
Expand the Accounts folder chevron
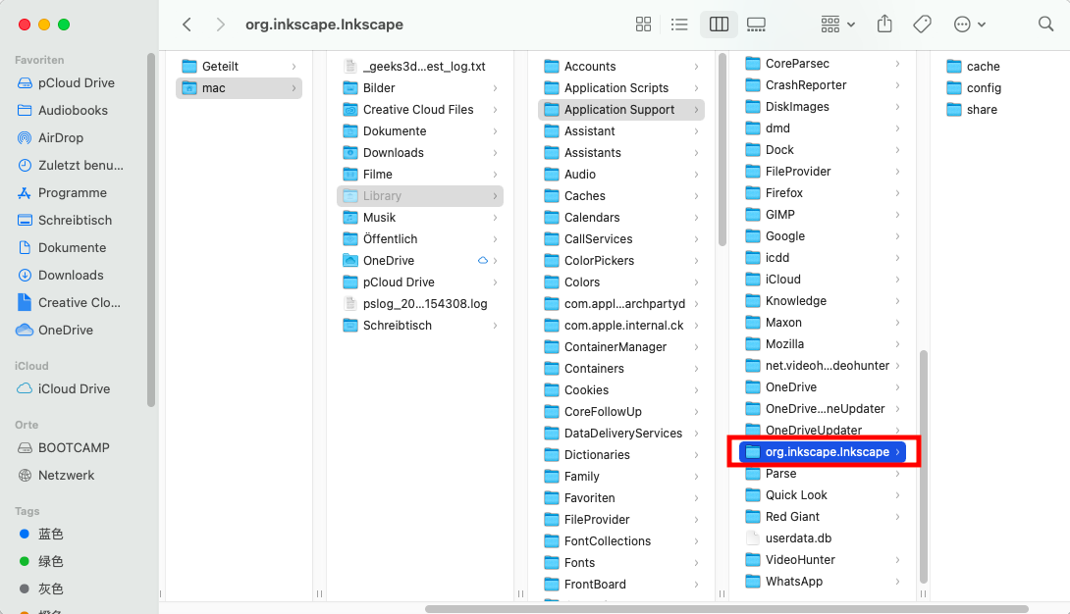pos(696,66)
